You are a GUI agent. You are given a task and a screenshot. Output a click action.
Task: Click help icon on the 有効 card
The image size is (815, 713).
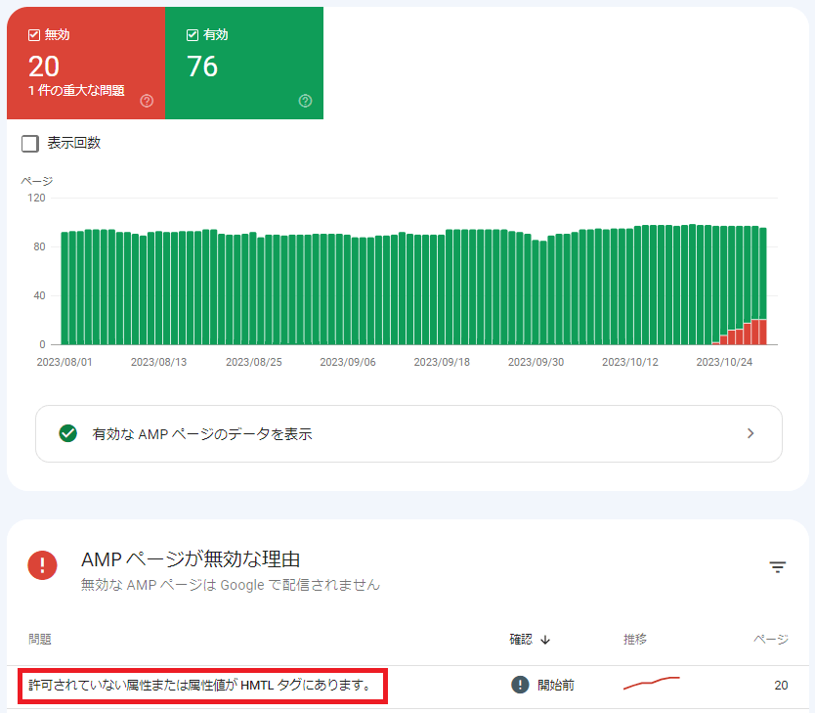(x=305, y=101)
